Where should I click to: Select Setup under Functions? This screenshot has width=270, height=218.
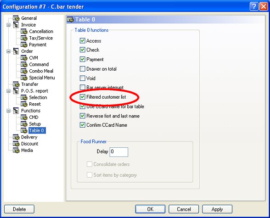coord(35,124)
